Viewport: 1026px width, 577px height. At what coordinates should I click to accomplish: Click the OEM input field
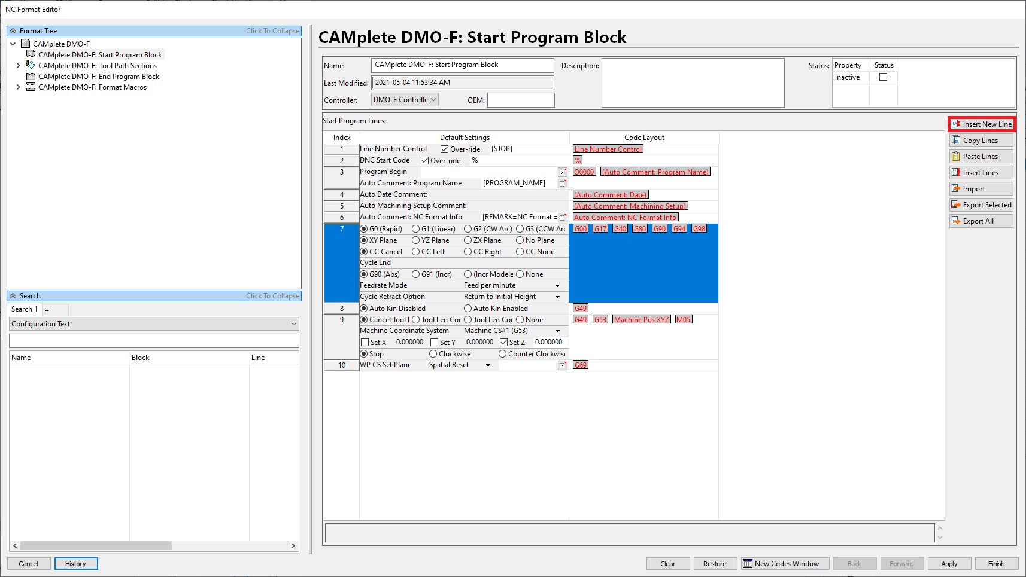pyautogui.click(x=521, y=100)
